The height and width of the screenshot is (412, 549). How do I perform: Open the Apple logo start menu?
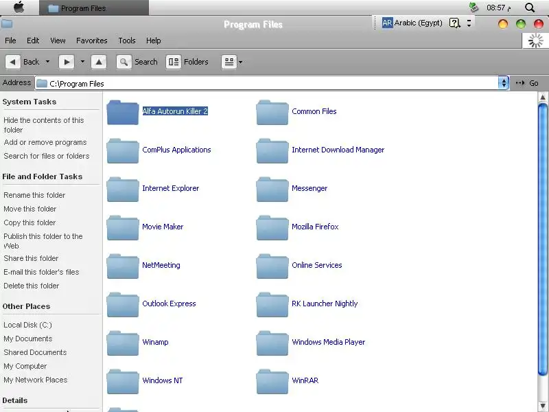point(19,8)
